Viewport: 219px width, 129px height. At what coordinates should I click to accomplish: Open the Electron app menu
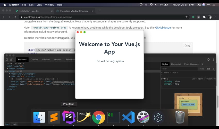(14, 5)
